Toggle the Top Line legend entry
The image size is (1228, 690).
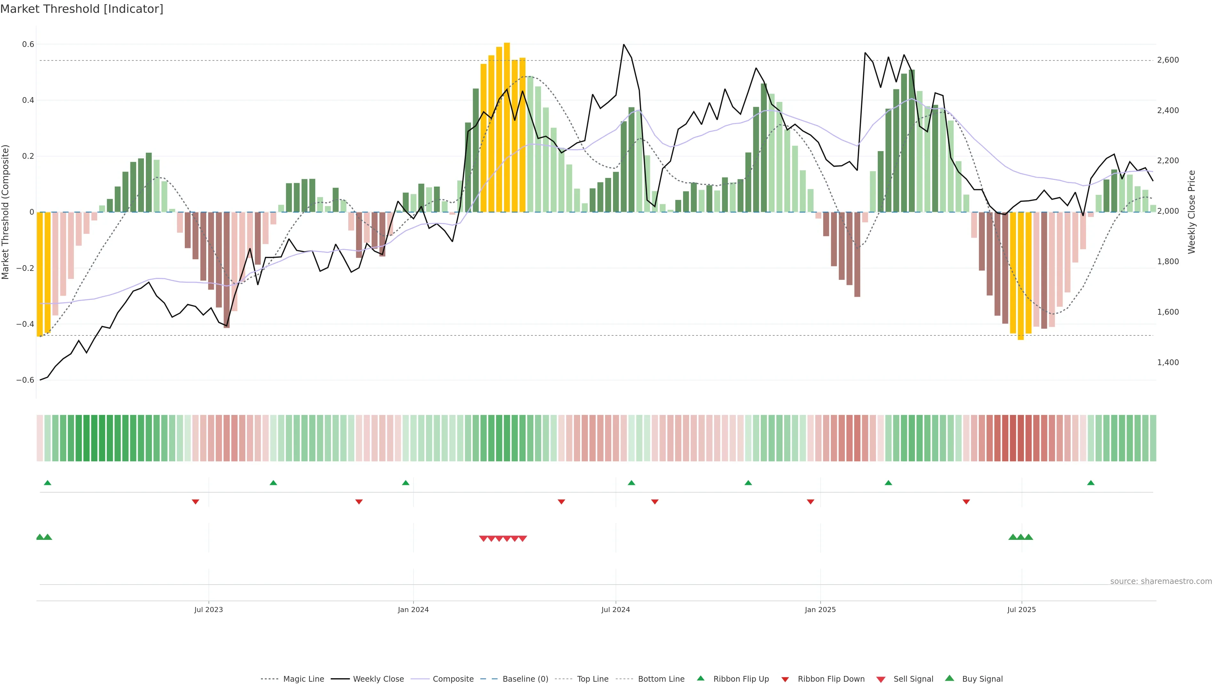pyautogui.click(x=593, y=679)
